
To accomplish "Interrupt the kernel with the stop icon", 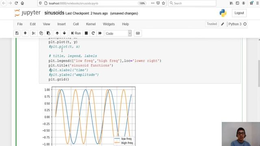I will point(86,33).
